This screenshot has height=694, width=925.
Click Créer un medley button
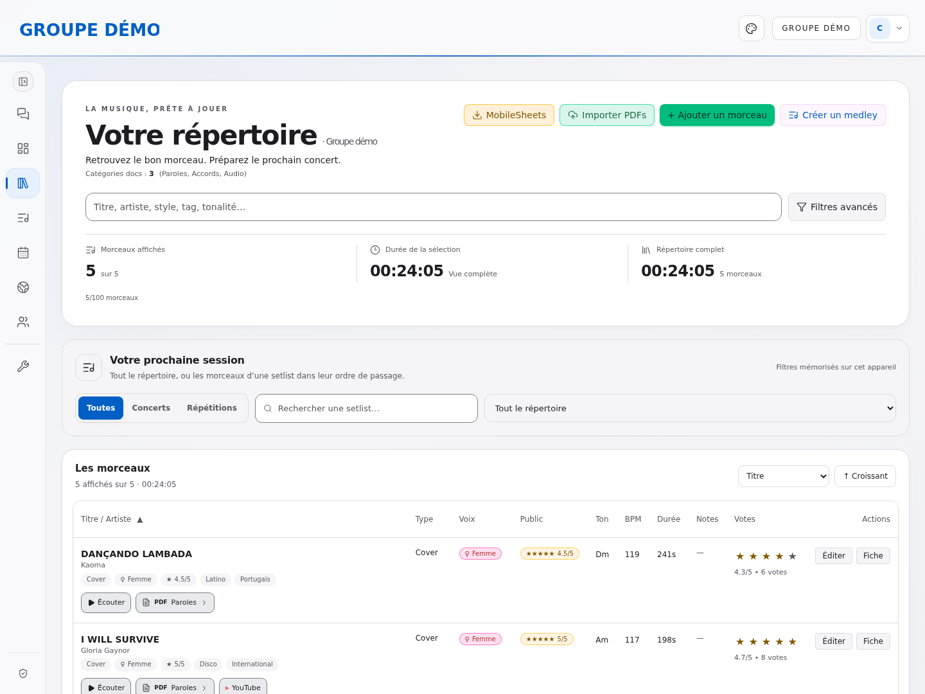pyautogui.click(x=833, y=115)
